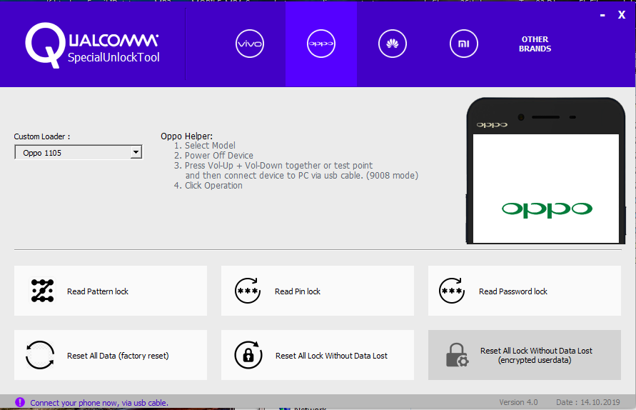Click the '4. Click Operation' instruction
The image size is (636, 410).
208,186
